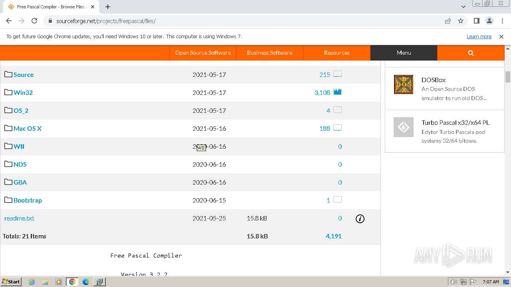Open Source downloads chart icon
Image resolution: width=511 pixels, height=287 pixels.
pos(337,74)
